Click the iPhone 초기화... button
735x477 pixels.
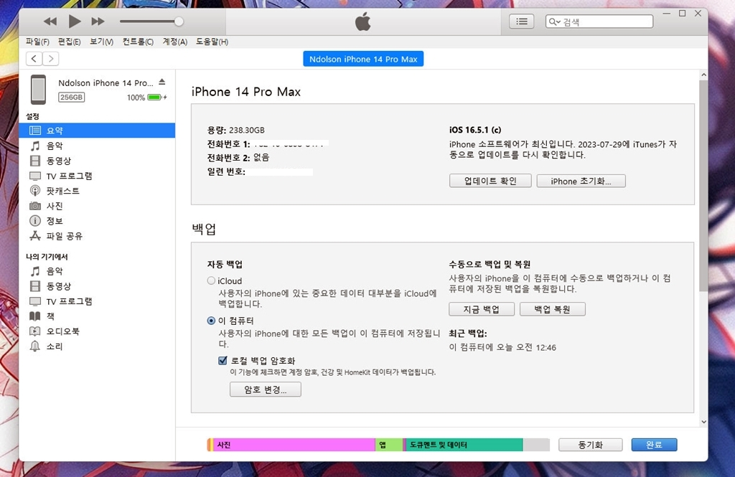click(581, 181)
